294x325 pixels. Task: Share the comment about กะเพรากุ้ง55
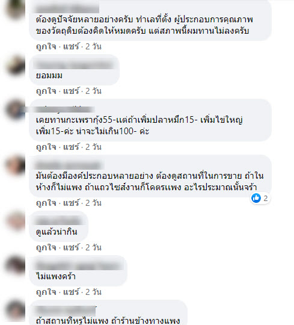(x=71, y=147)
